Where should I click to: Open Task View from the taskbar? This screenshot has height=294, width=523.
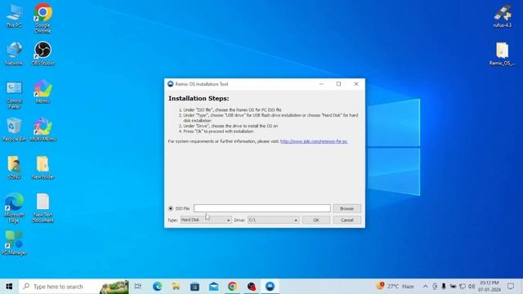pyautogui.click(x=138, y=287)
